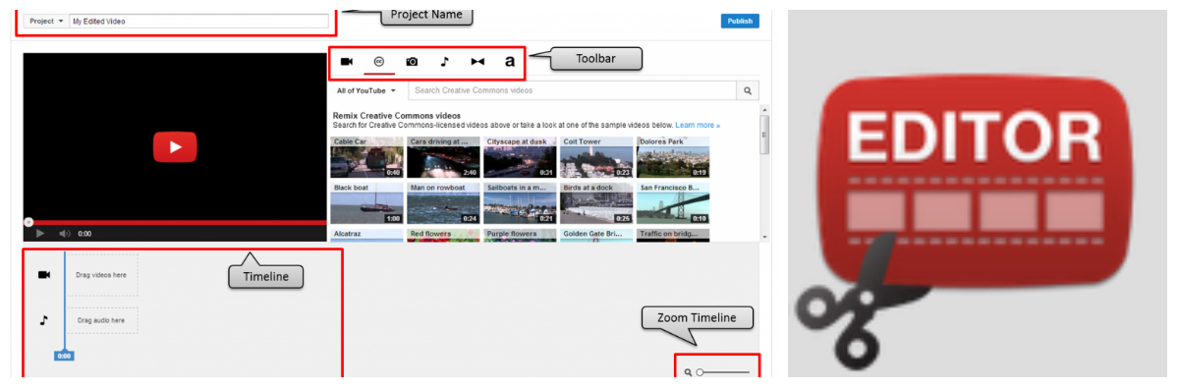Open the Transitions bowtie icon tab
The image size is (1179, 389).
click(477, 62)
